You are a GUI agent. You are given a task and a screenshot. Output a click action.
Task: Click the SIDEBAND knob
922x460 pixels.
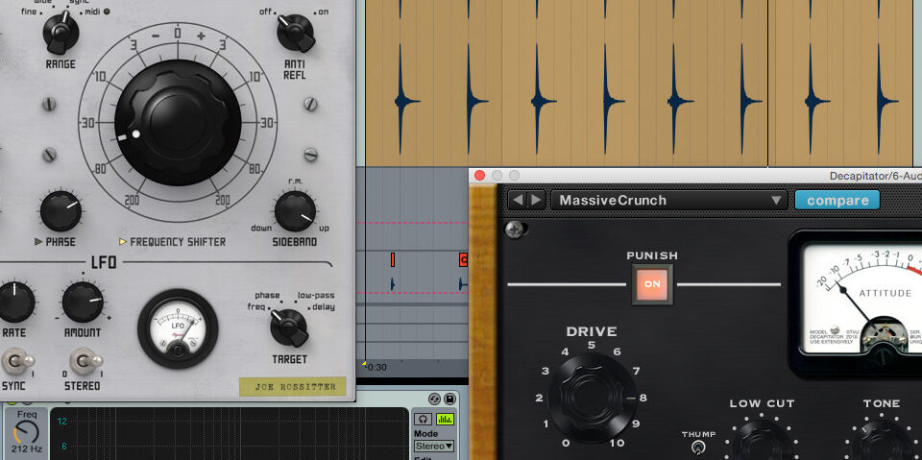coord(295,211)
